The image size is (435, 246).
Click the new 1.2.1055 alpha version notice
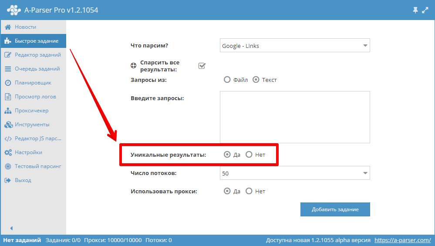[318, 240]
